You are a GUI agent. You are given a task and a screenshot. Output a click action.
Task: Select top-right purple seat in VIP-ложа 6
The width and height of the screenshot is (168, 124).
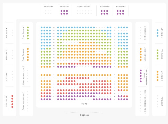point(108,11)
